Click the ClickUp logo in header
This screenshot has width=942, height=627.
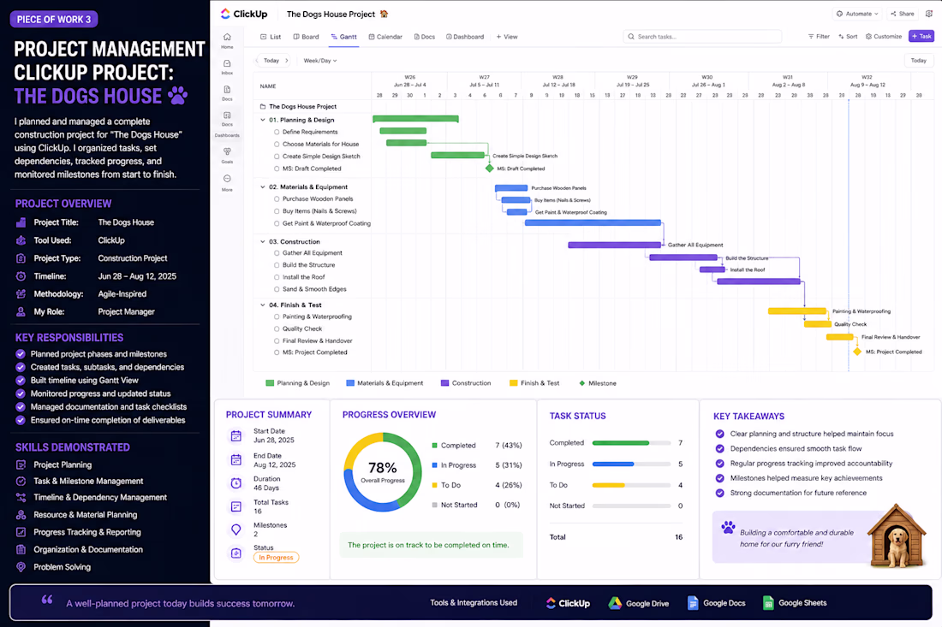click(244, 14)
